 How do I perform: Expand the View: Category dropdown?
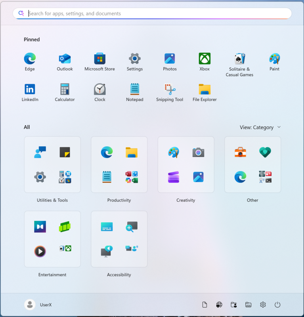[x=260, y=127]
